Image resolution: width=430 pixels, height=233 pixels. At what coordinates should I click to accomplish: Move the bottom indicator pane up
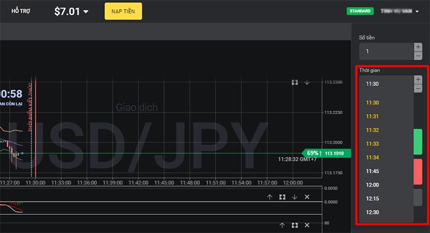tap(282, 225)
